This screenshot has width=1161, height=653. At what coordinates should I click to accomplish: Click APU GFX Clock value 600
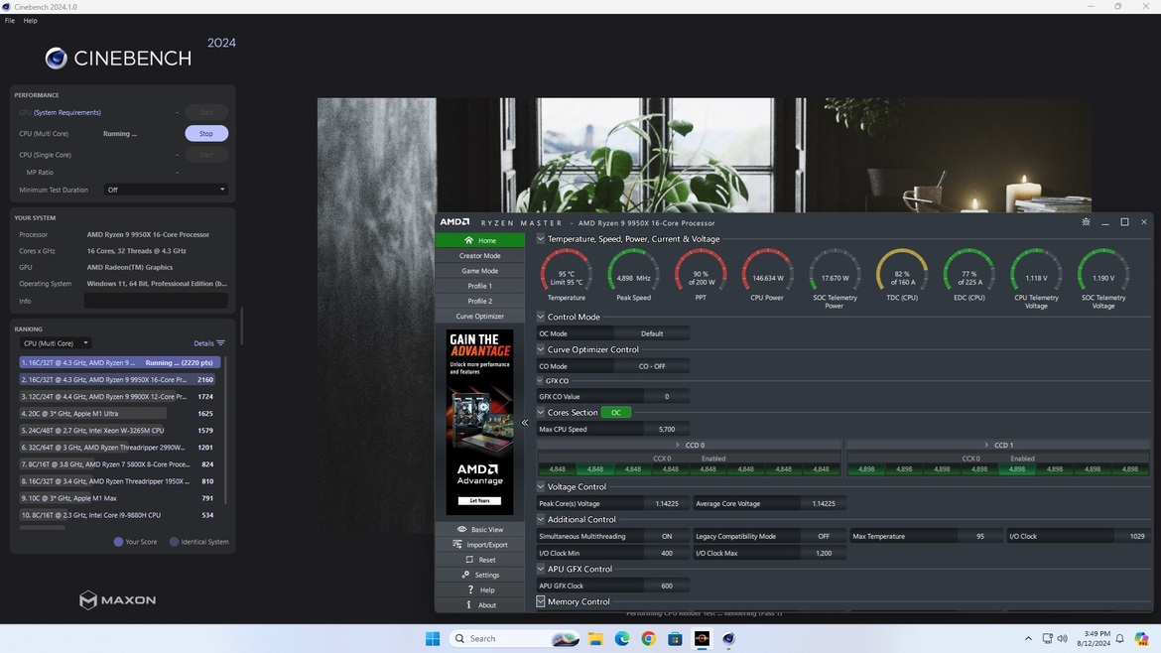667,586
